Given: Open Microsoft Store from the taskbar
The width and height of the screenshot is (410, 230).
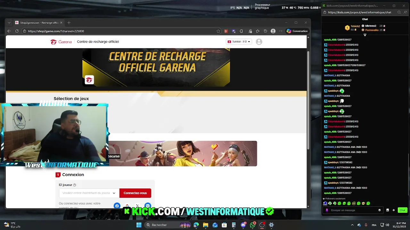Looking at the screenshot, I should [x=224, y=225].
